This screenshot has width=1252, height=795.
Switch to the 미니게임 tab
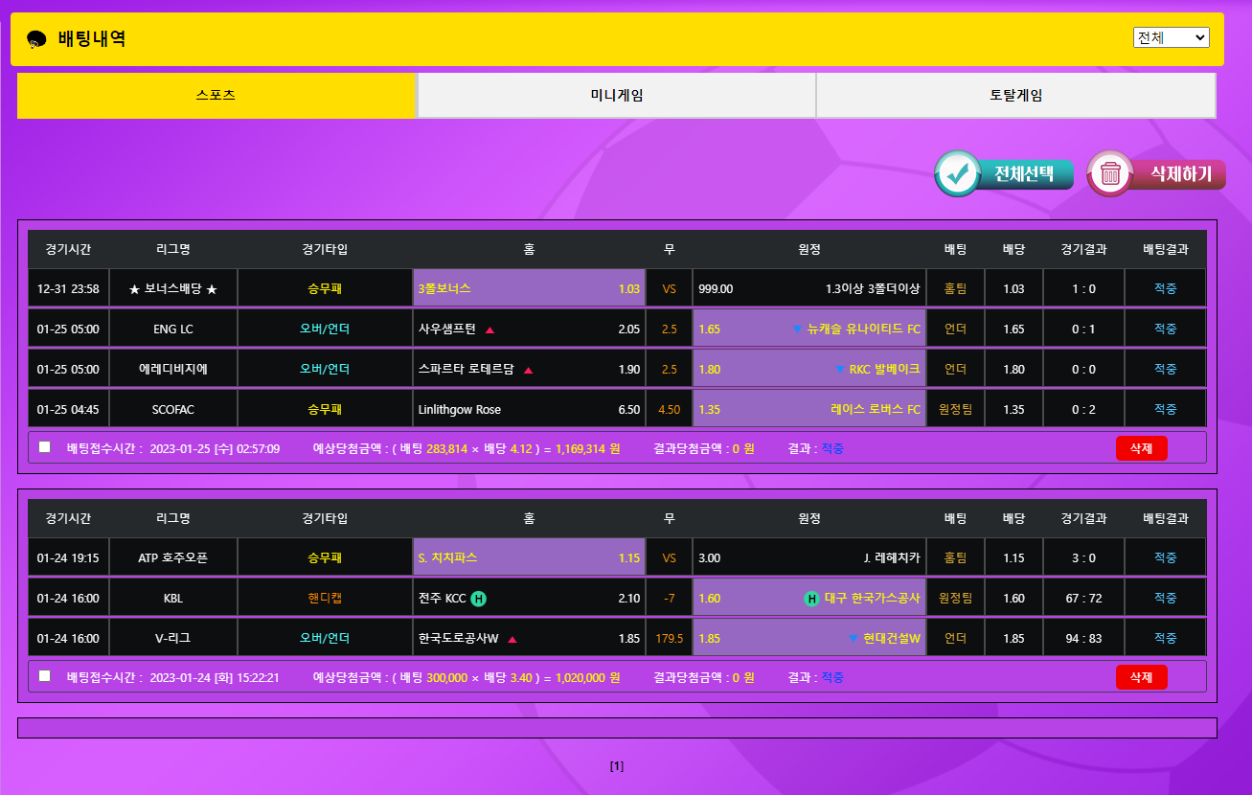pyautogui.click(x=616, y=96)
